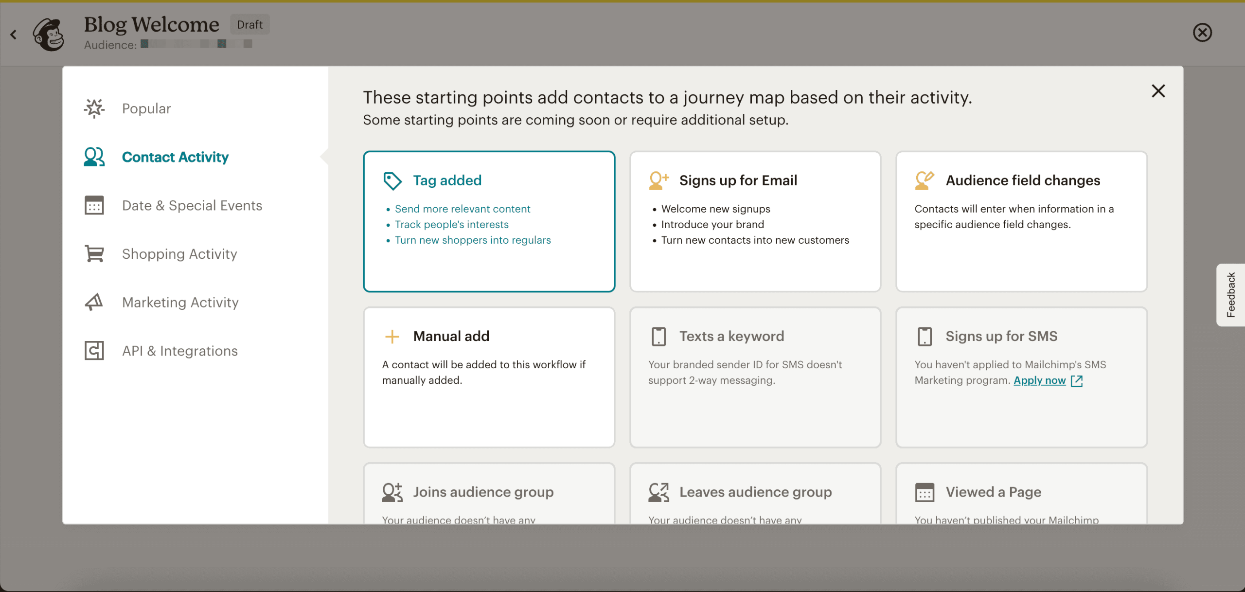Open the Feedback tab on the right edge
Image resolution: width=1245 pixels, height=592 pixels.
pos(1231,295)
